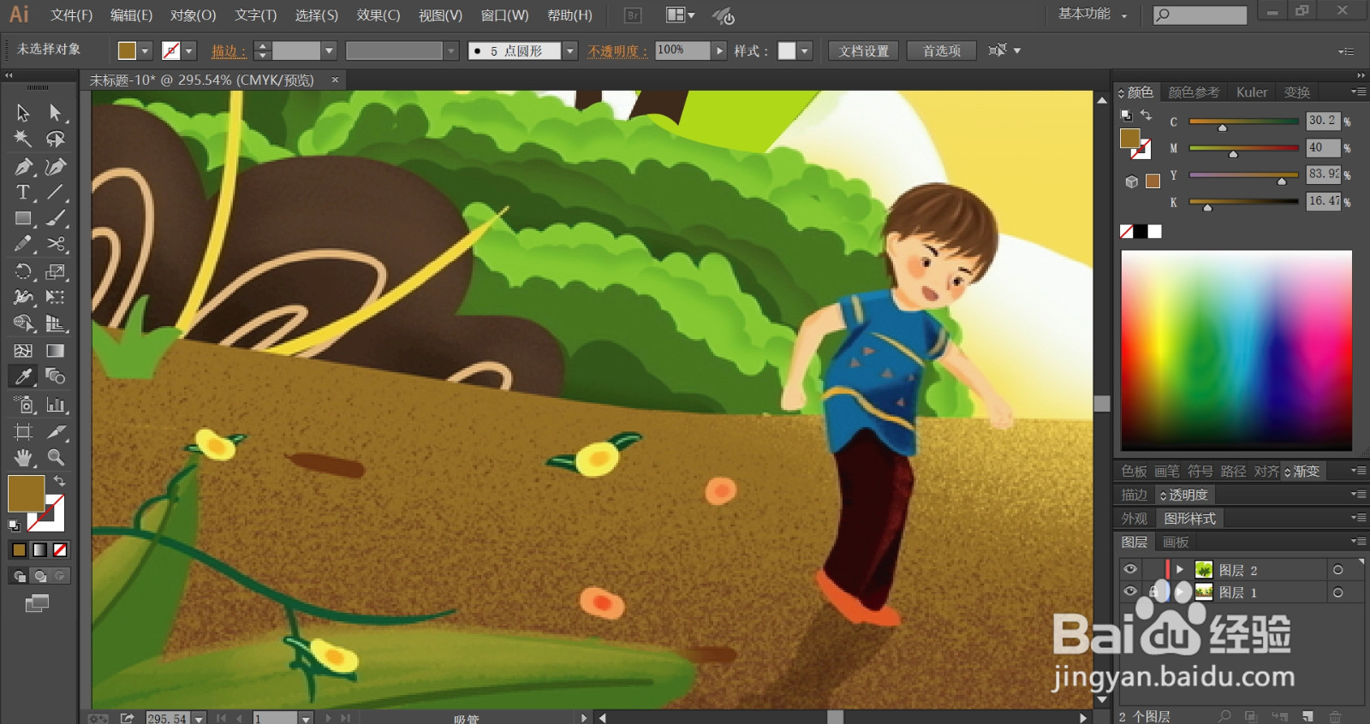Pick a color from the spectrum bar

[x=1236, y=350]
